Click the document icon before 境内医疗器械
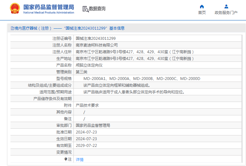This screenshot has width=246, height=166. tap(12, 28)
